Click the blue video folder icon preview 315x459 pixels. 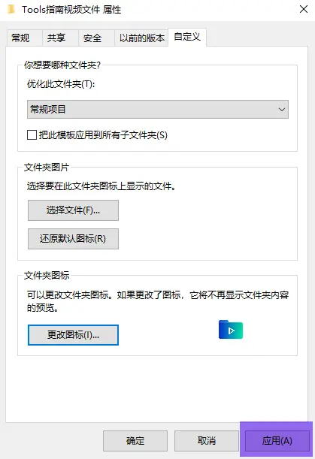coord(231,330)
